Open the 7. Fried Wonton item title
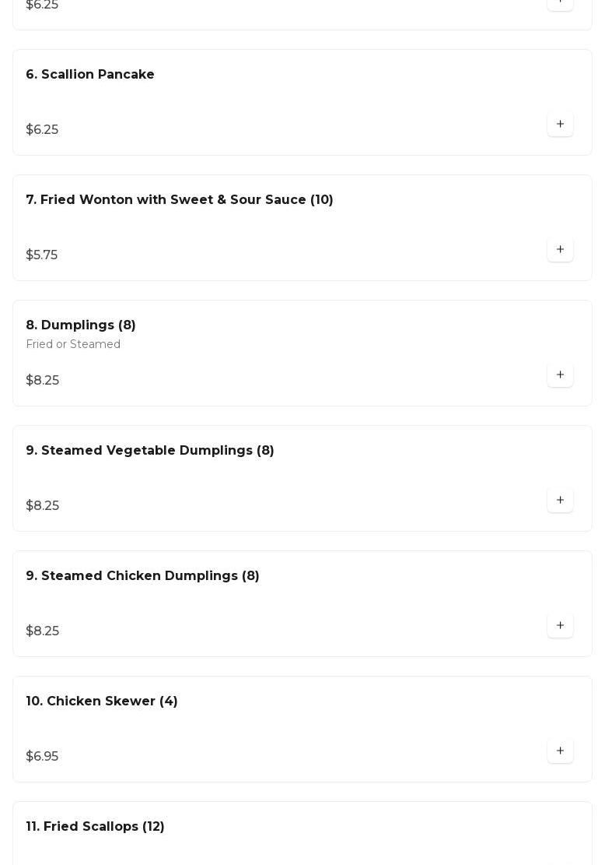605x865 pixels. coord(179,199)
